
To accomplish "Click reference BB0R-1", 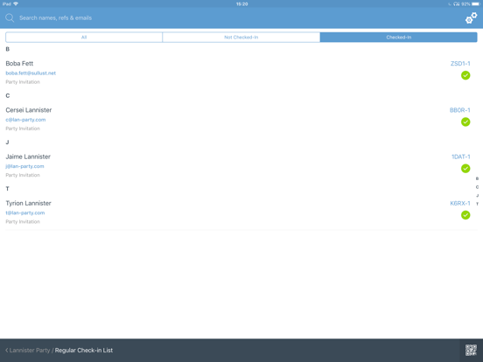I will point(460,110).
